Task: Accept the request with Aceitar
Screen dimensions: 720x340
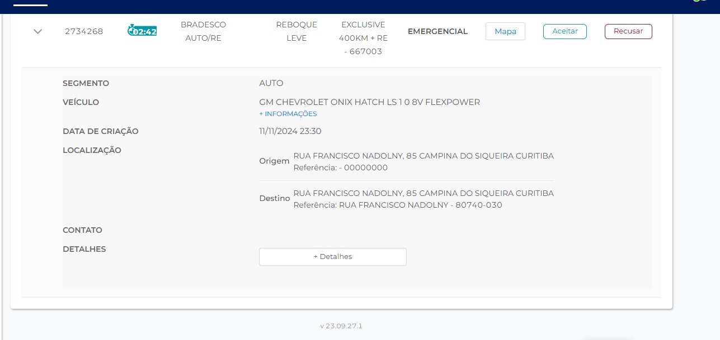Action: point(564,31)
